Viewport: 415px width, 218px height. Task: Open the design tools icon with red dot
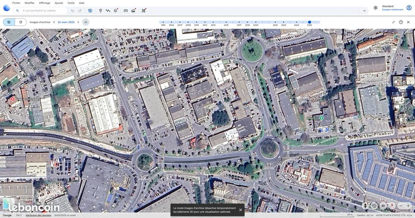(x=144, y=11)
